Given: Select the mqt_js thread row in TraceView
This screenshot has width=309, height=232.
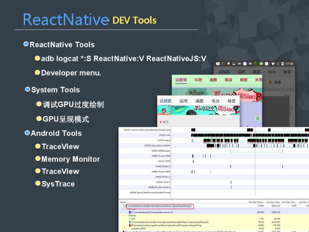Looking at the screenshot, I should point(164,140).
